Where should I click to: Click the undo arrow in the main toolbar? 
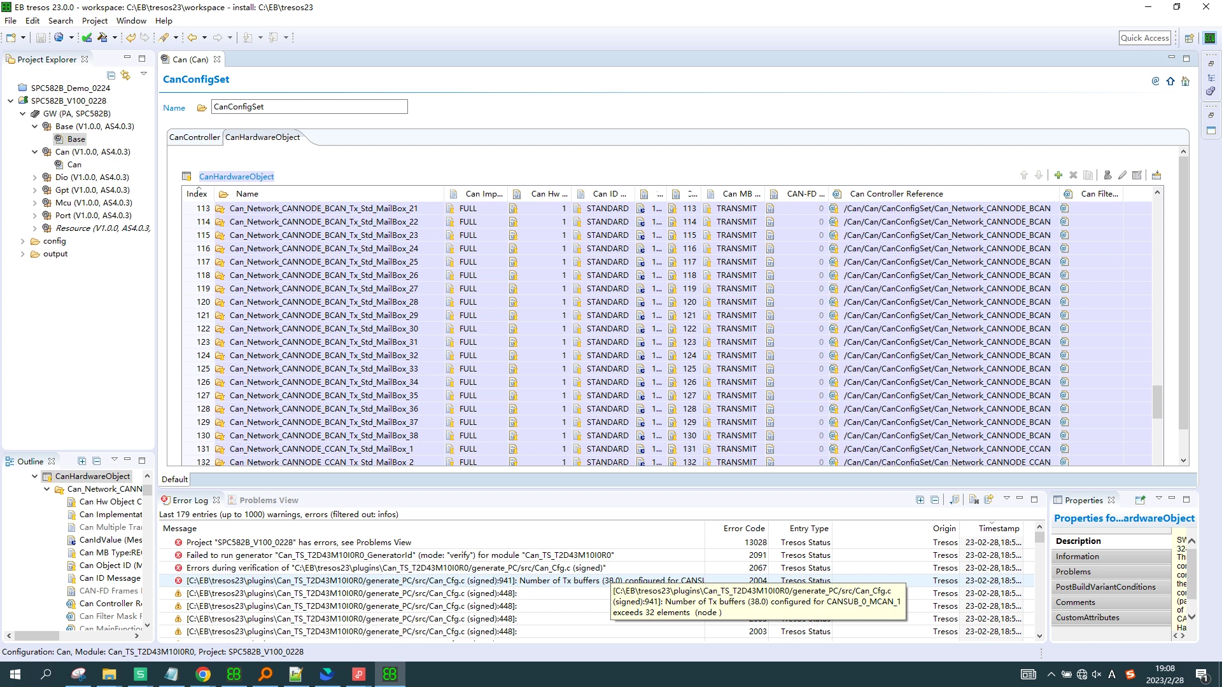[130, 38]
